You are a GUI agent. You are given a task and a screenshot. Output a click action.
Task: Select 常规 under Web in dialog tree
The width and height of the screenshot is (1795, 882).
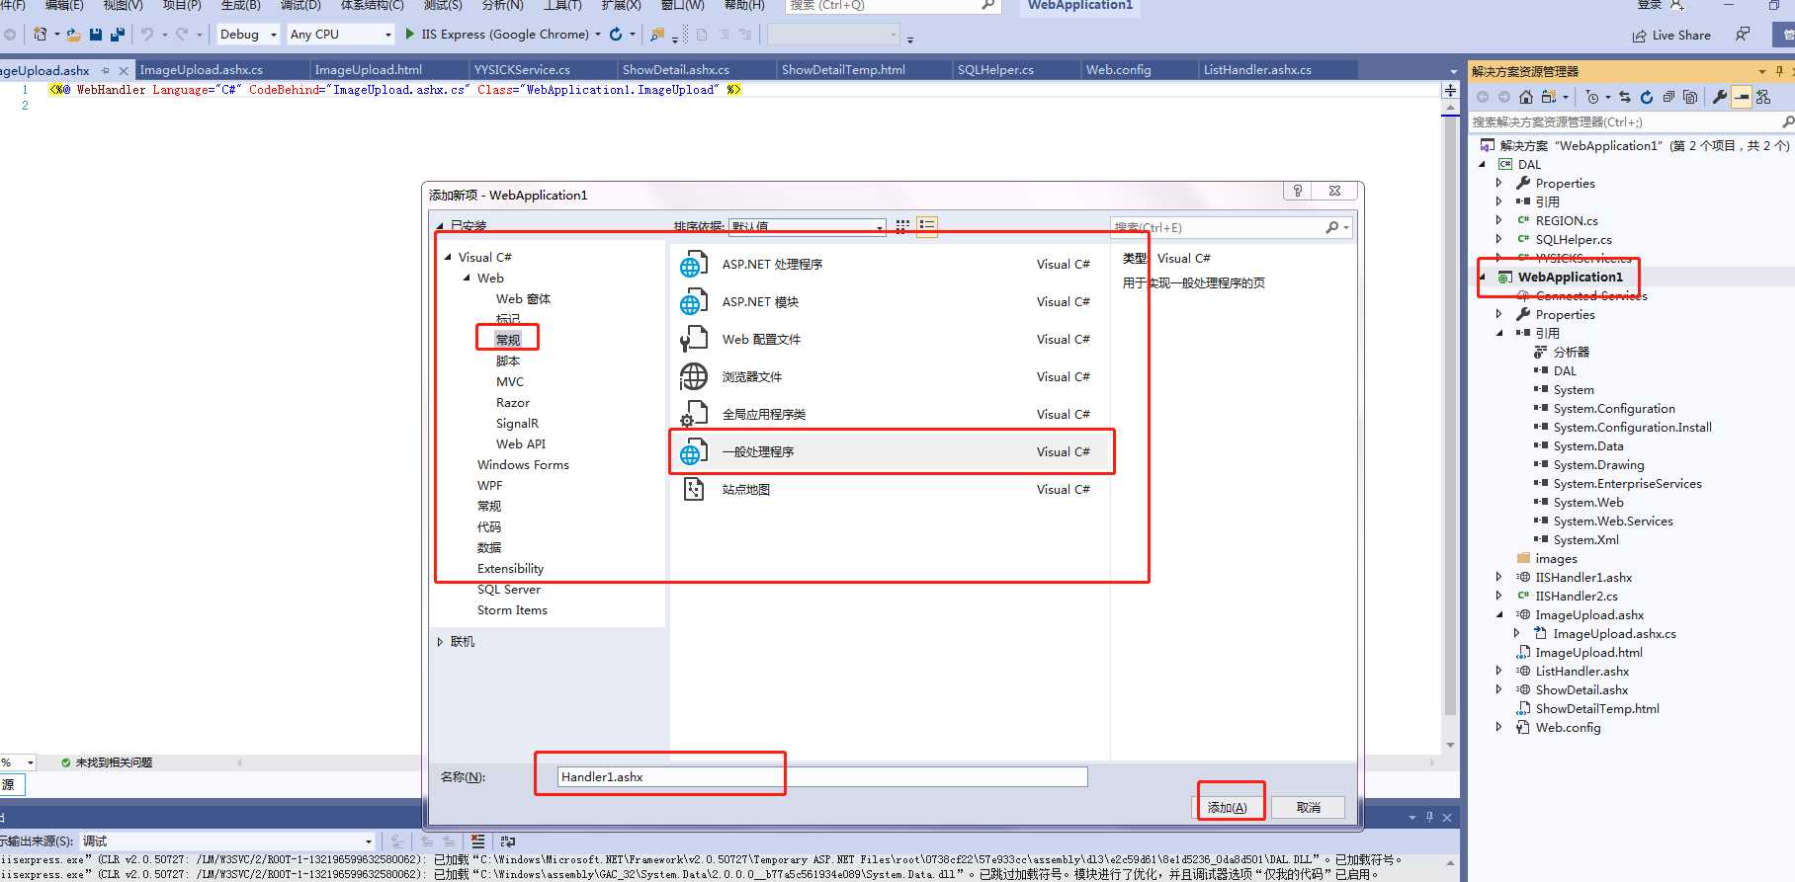point(508,340)
